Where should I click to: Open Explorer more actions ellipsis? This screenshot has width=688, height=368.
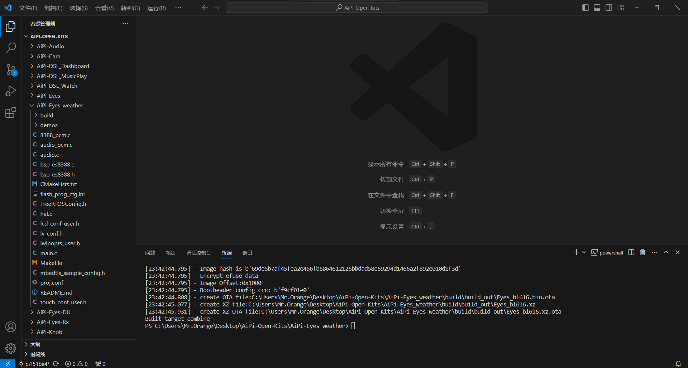point(125,24)
